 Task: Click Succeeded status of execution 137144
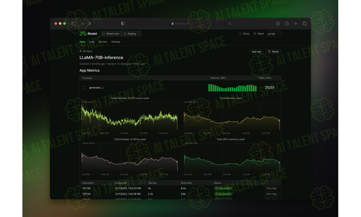pos(223,194)
